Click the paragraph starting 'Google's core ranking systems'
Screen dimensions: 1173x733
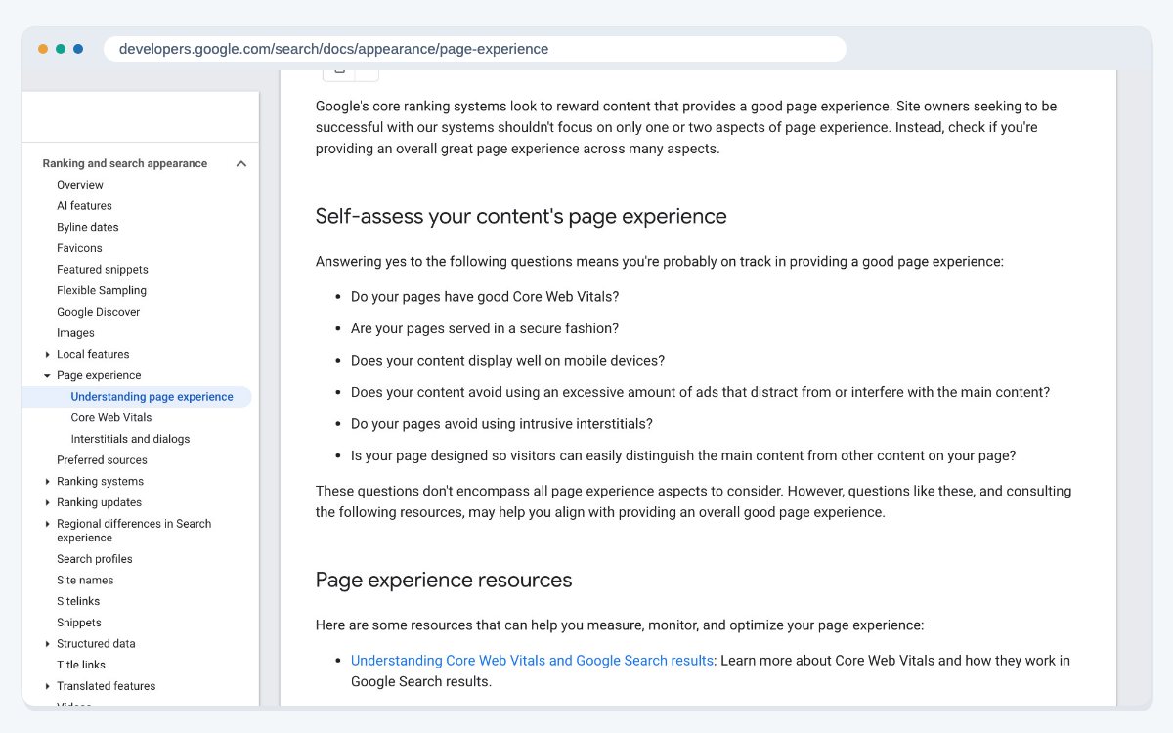coord(686,127)
